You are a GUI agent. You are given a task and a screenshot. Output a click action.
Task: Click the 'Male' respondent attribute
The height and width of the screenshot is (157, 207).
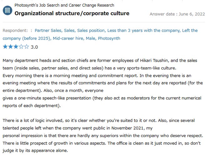click(91, 38)
